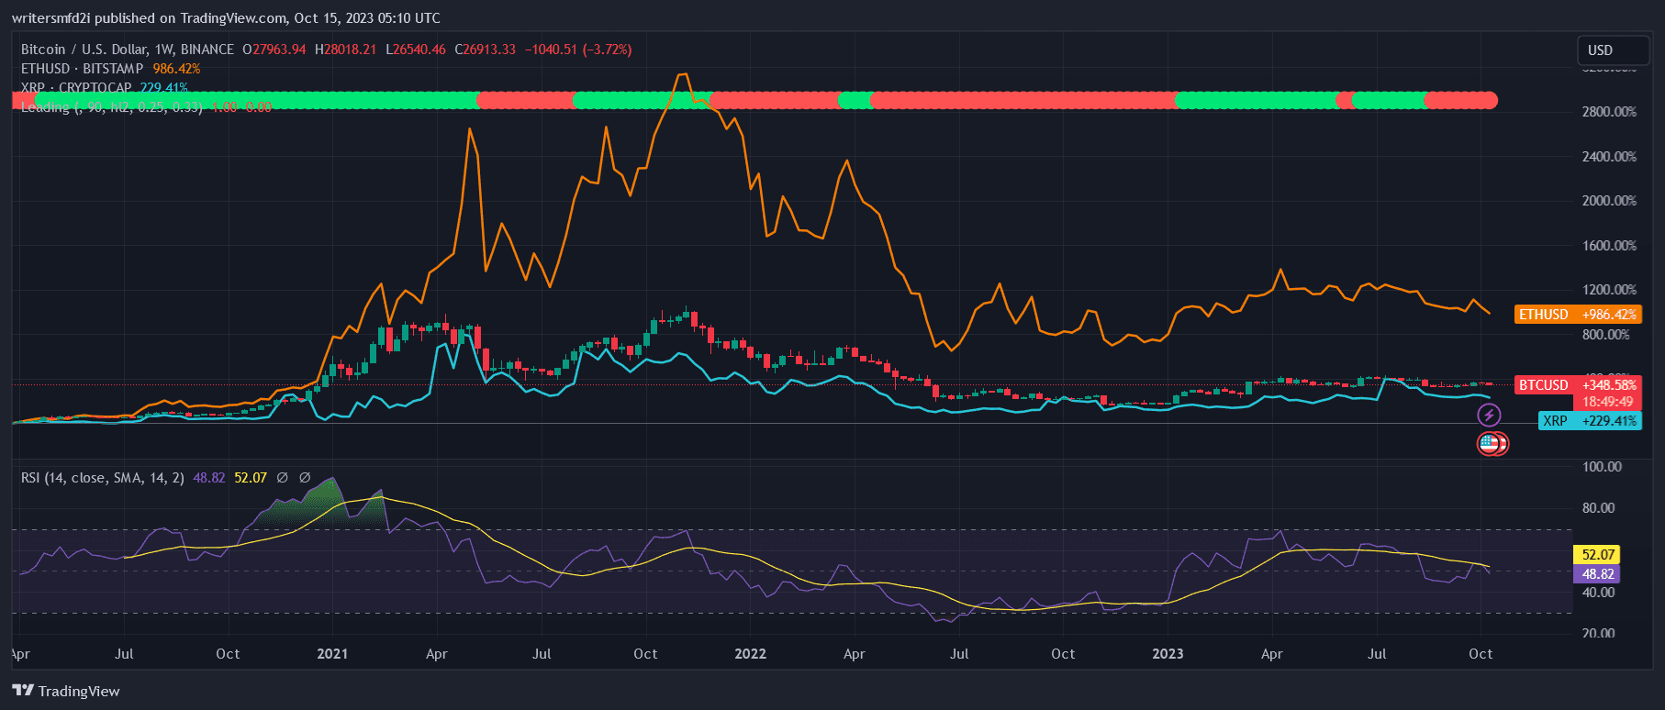Click the red BTCUSD price scale label
This screenshot has width=1665, height=710.
pyautogui.click(x=1577, y=385)
